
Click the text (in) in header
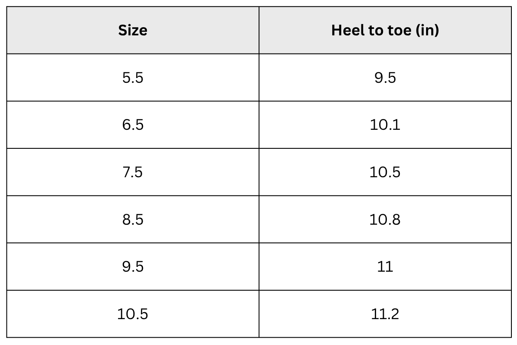point(428,31)
